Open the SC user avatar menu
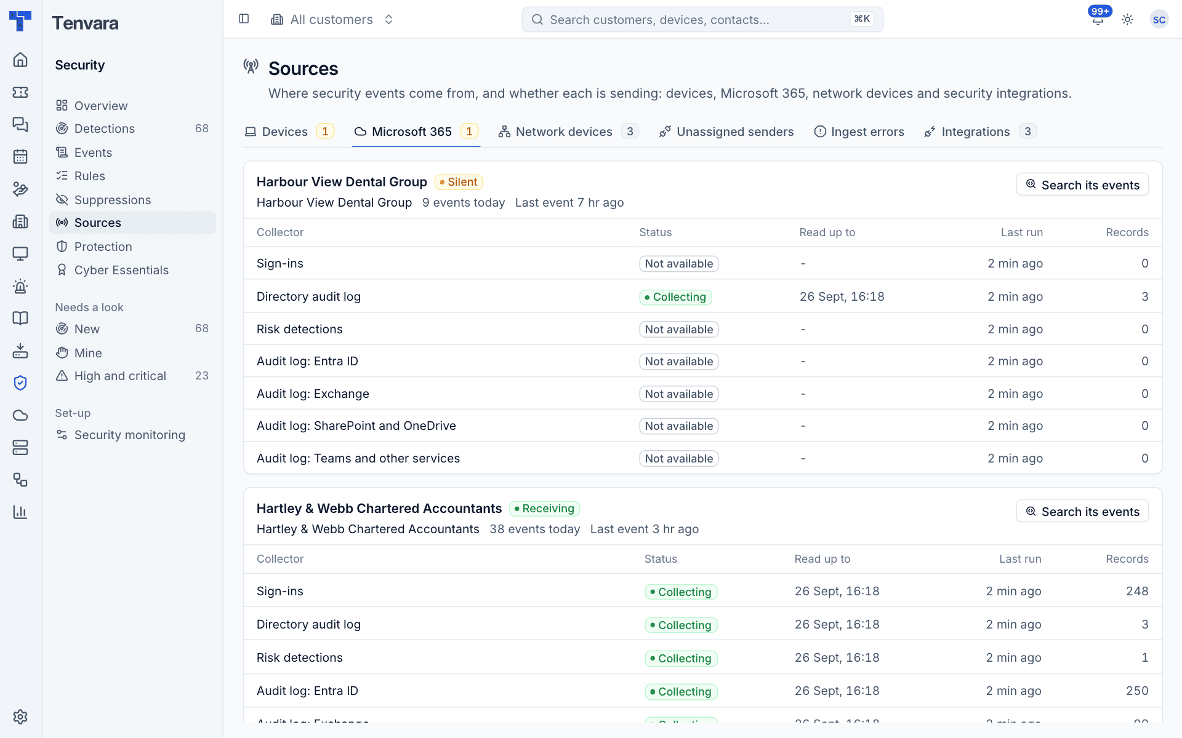Screen dimensions: 1182x738 tap(1159, 20)
